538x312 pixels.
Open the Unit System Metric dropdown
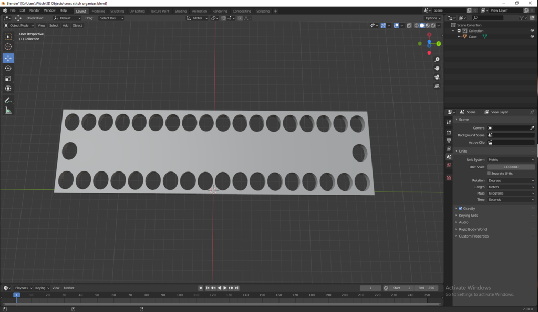pos(511,159)
